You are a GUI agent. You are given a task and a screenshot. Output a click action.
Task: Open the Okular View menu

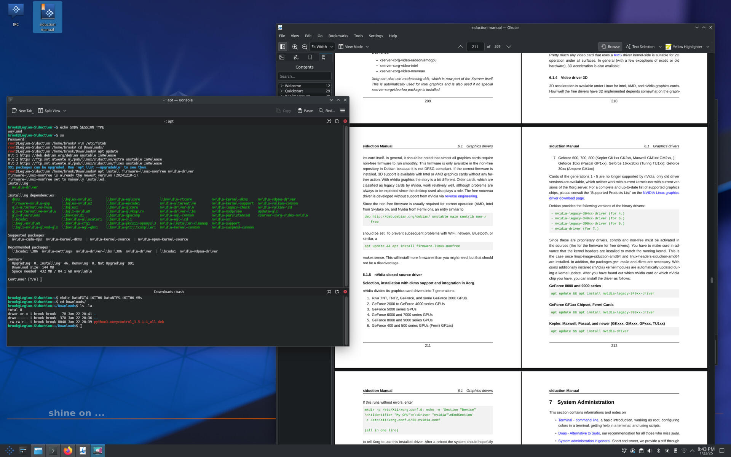(x=295, y=36)
